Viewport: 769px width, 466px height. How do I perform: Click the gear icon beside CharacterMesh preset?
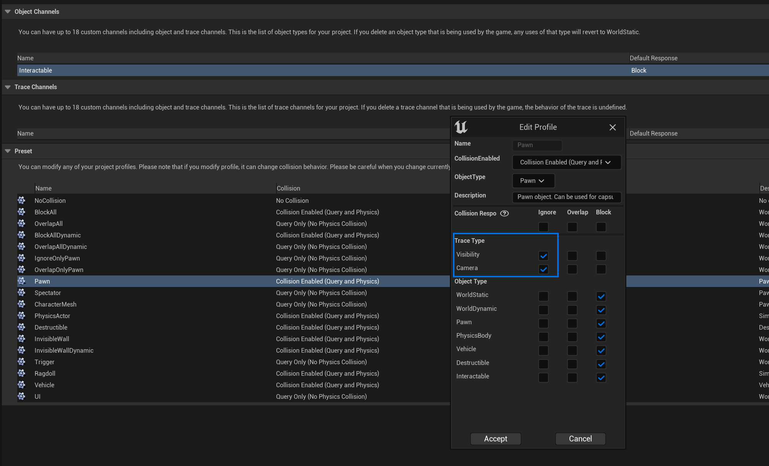click(22, 304)
